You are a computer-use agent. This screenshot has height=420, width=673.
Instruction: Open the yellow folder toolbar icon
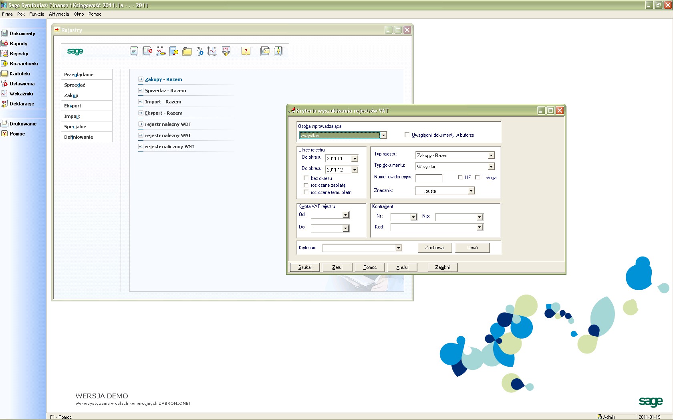coord(187,51)
